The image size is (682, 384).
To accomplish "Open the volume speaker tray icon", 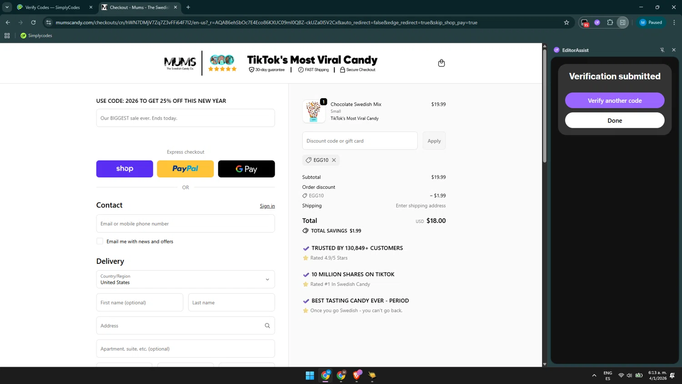I will pos(629,375).
